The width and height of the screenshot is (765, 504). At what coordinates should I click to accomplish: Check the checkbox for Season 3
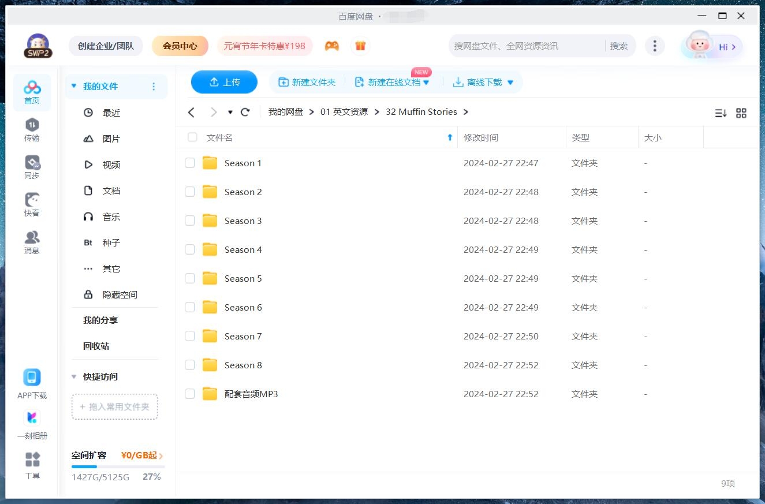point(190,221)
